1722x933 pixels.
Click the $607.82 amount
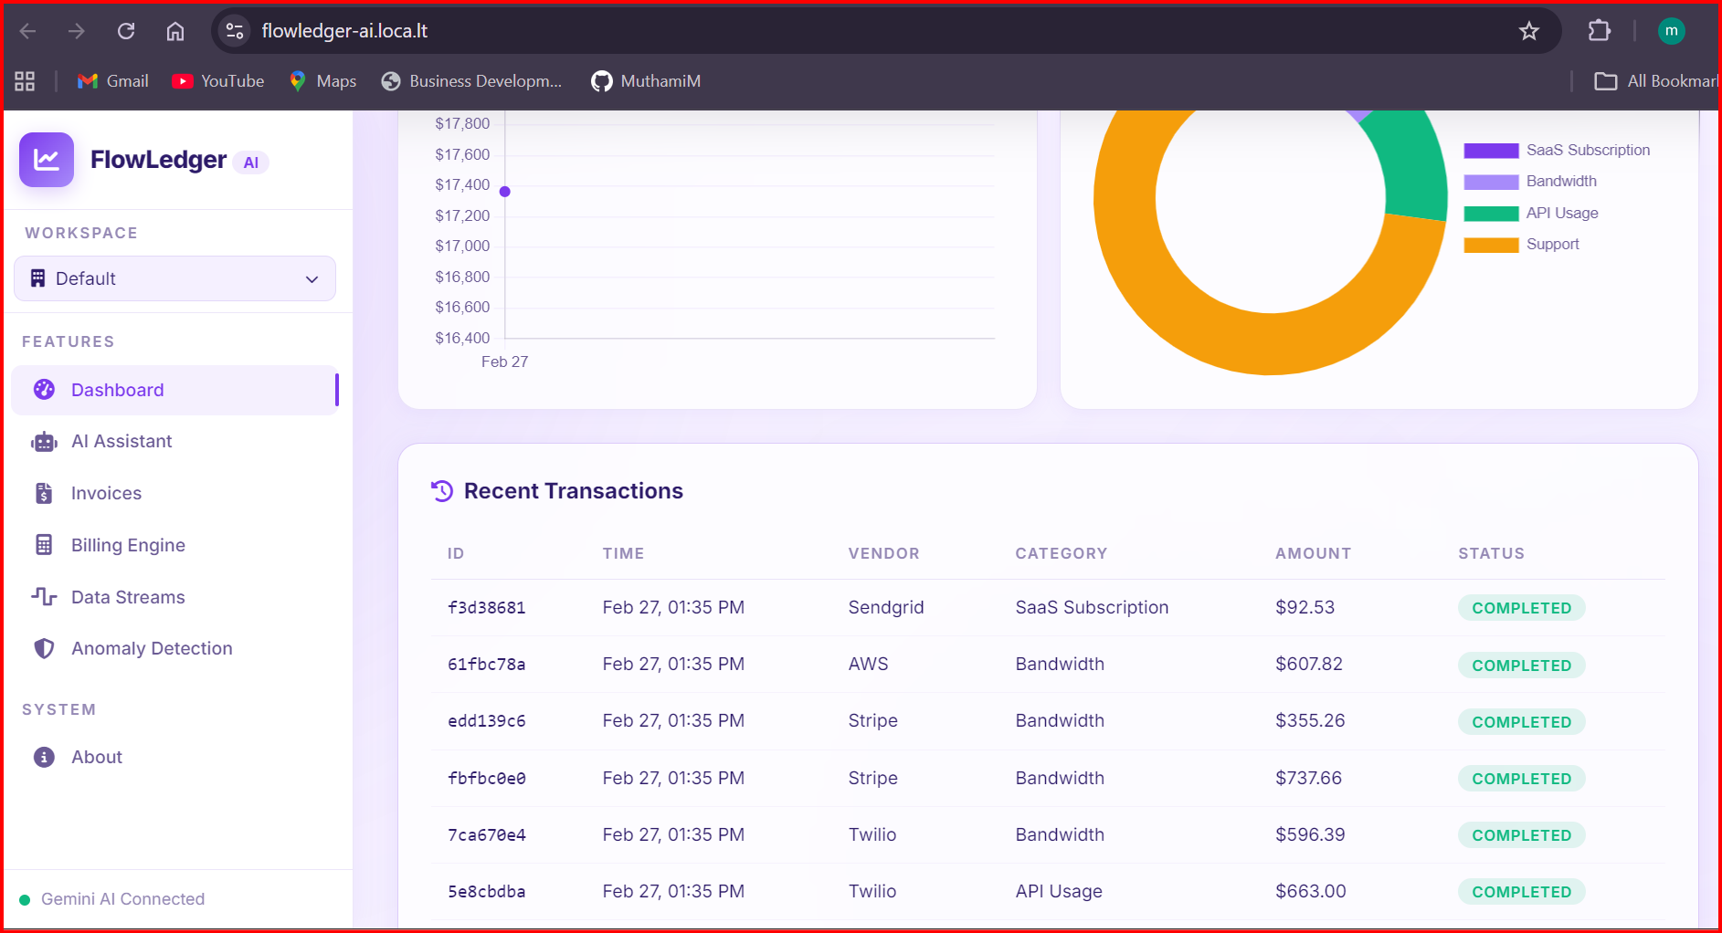click(x=1309, y=665)
